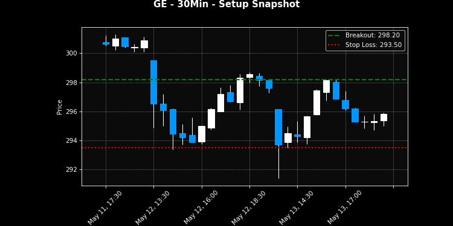Click the May 13, 17:00 x-axis label
This screenshot has height=226, width=453.
click(x=344, y=207)
